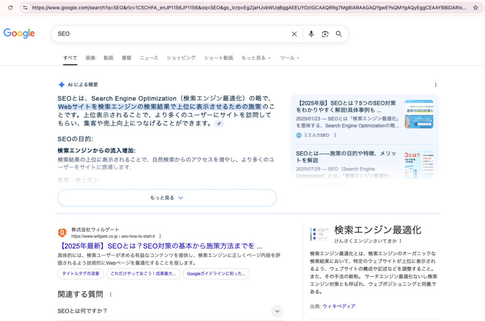The width and height of the screenshot is (485, 321).
Task: Open three-dot menu next to ミエルカSEO
Action: [x=335, y=135]
